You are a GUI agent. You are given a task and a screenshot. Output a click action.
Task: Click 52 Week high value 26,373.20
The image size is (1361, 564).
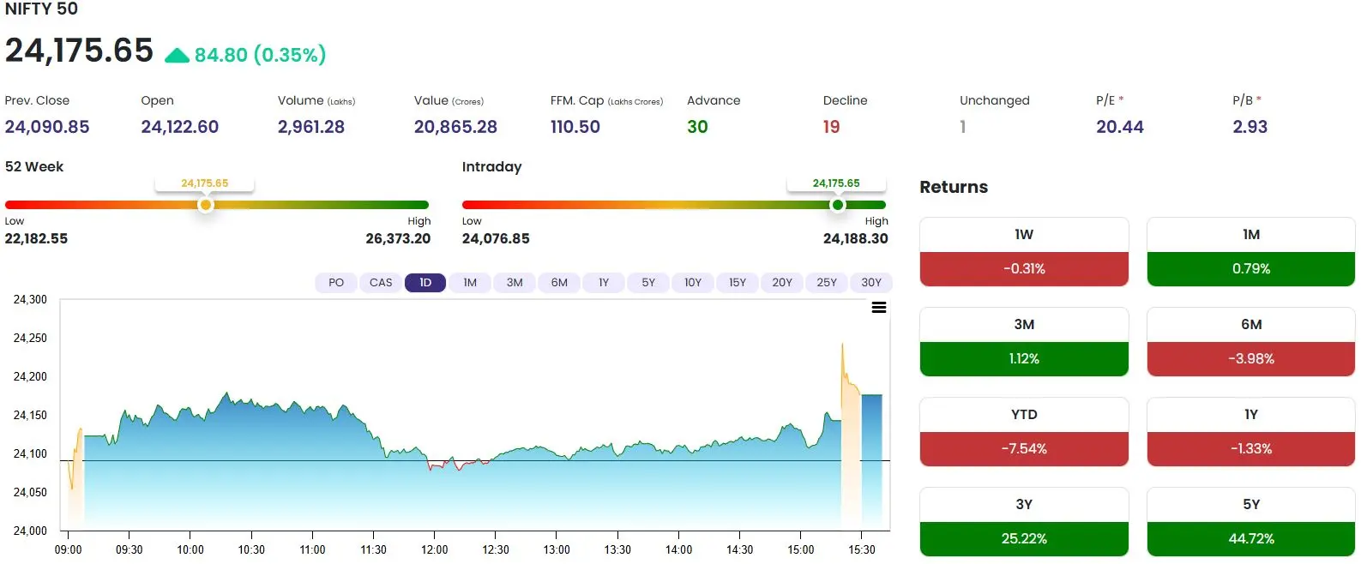pyautogui.click(x=398, y=238)
